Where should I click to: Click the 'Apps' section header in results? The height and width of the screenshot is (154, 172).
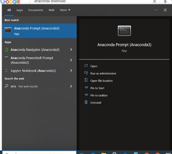tap(8, 42)
